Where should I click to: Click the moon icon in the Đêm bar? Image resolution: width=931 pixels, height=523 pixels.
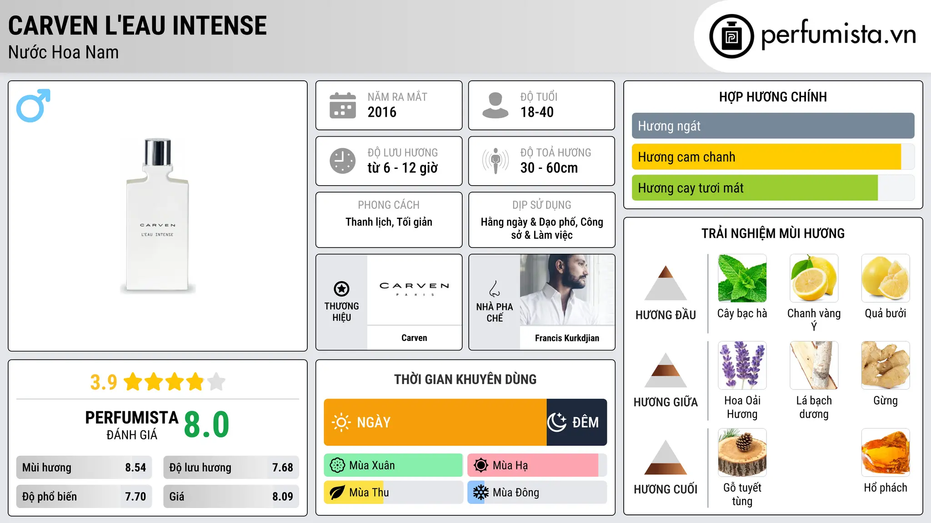pos(557,422)
